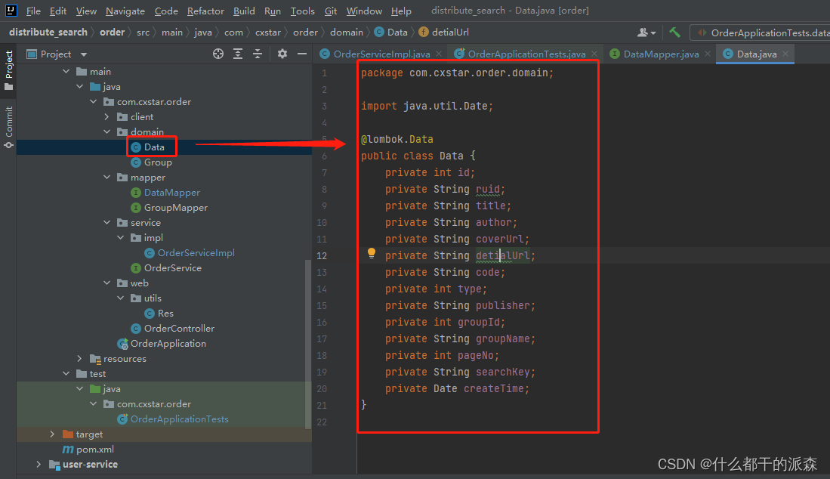The height and width of the screenshot is (479, 830).
Task: Open the user account icon dropdown
Action: coord(646,32)
